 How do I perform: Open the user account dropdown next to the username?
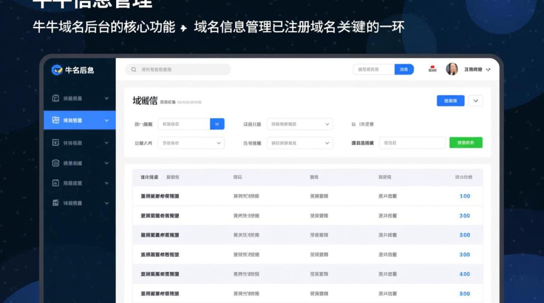pos(488,69)
